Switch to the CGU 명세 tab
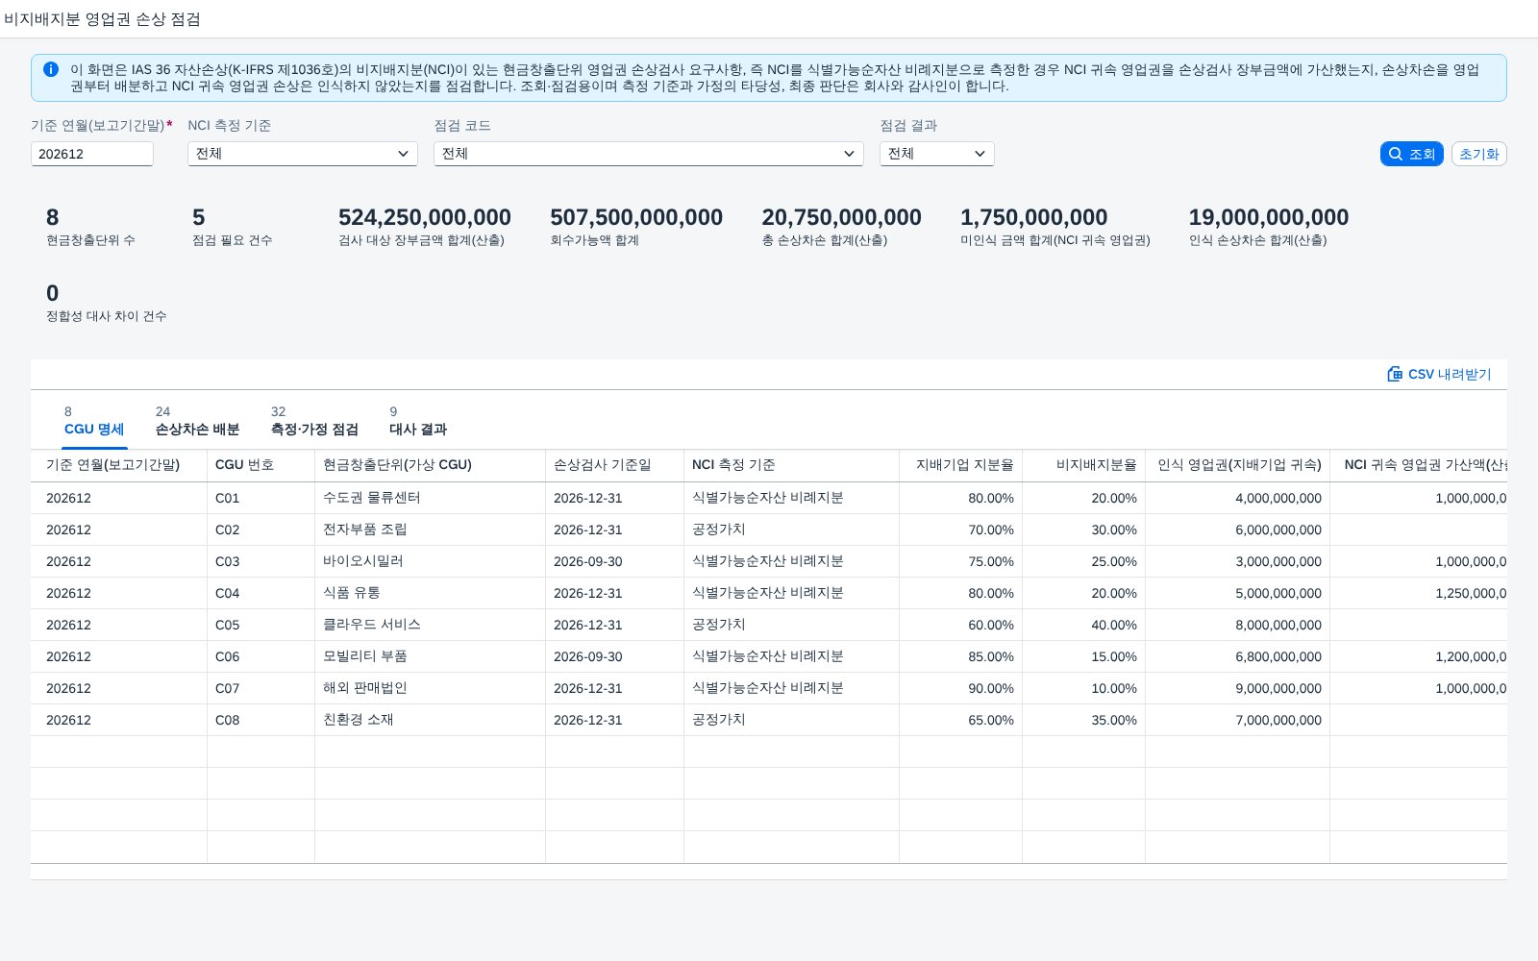The height and width of the screenshot is (961, 1538). pyautogui.click(x=94, y=421)
